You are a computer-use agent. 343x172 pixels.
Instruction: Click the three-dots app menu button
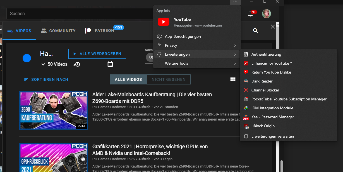[x=235, y=2]
